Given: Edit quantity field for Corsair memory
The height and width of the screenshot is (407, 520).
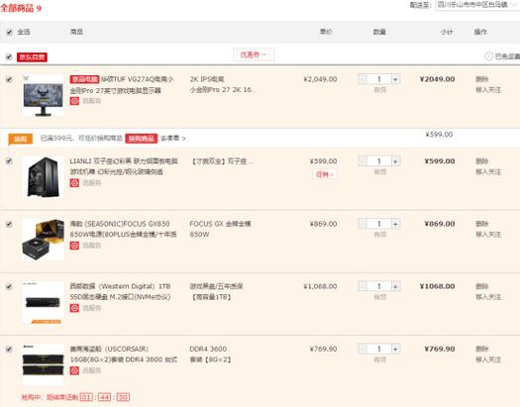Looking at the screenshot, I should point(379,349).
